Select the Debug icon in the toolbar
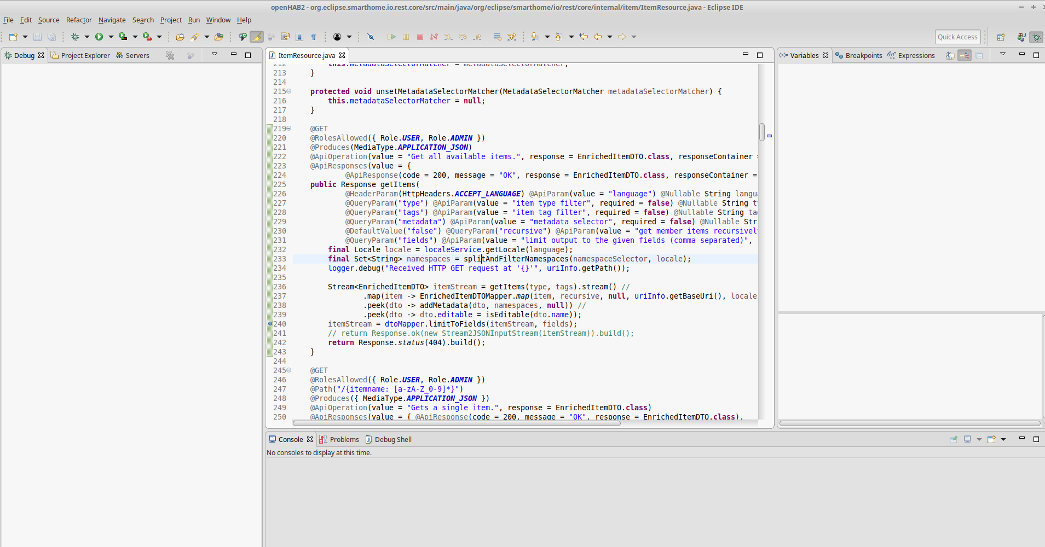 tap(76, 37)
